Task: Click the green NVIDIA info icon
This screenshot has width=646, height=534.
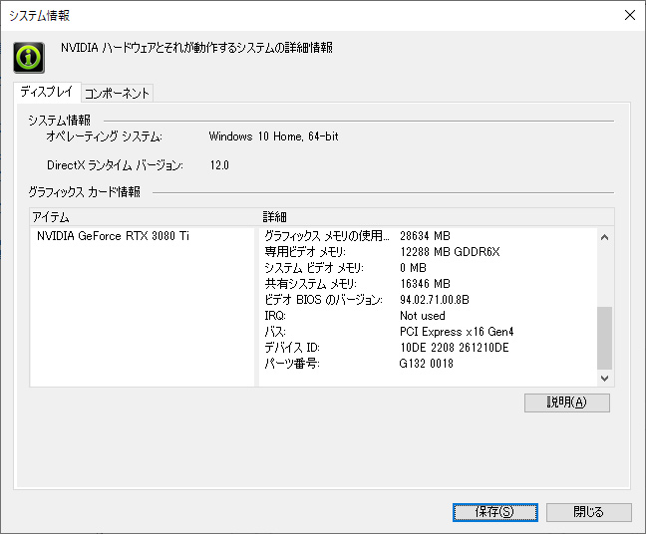Action: (29, 58)
